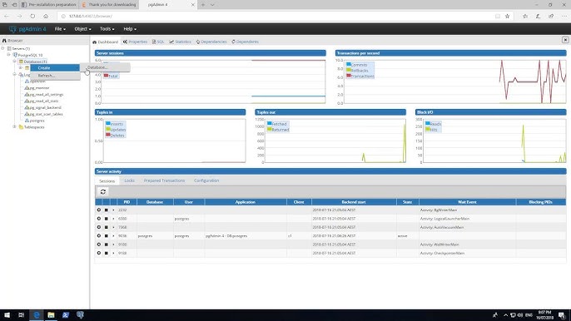Collapse the Servers (1) tree node
This screenshot has height=321, width=571.
click(3, 48)
